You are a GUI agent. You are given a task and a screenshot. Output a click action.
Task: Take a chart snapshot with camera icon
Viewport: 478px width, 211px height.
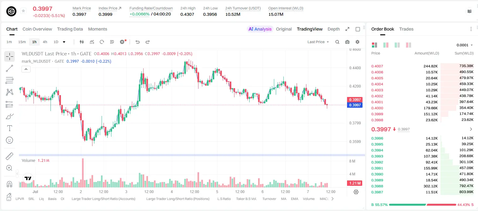click(347, 42)
